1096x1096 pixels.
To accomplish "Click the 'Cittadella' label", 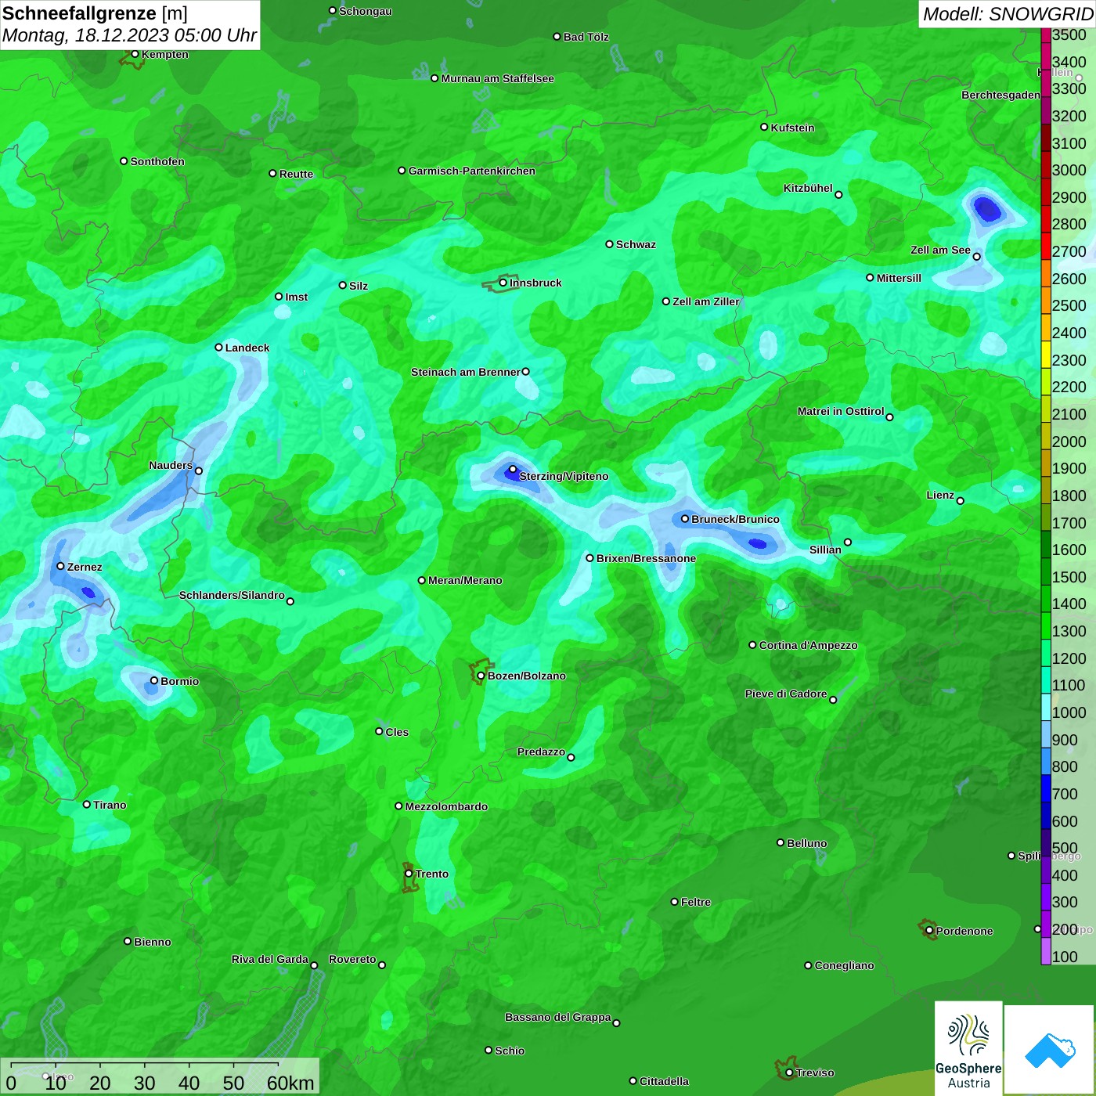I will pyautogui.click(x=664, y=1081).
